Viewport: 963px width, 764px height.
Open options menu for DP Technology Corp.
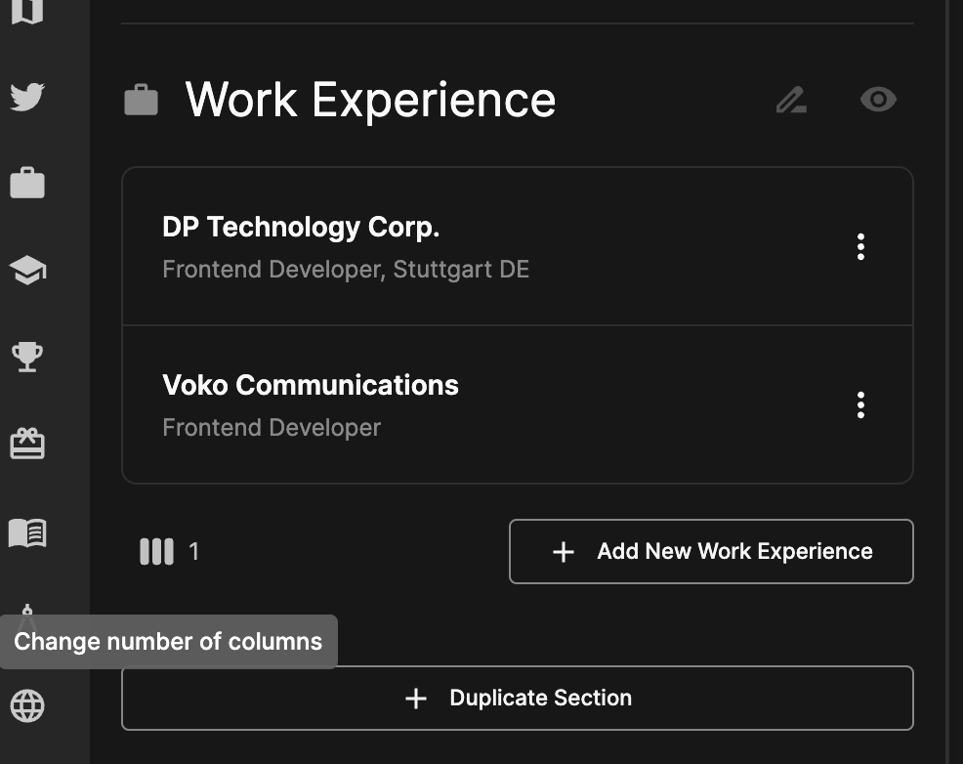pos(860,246)
